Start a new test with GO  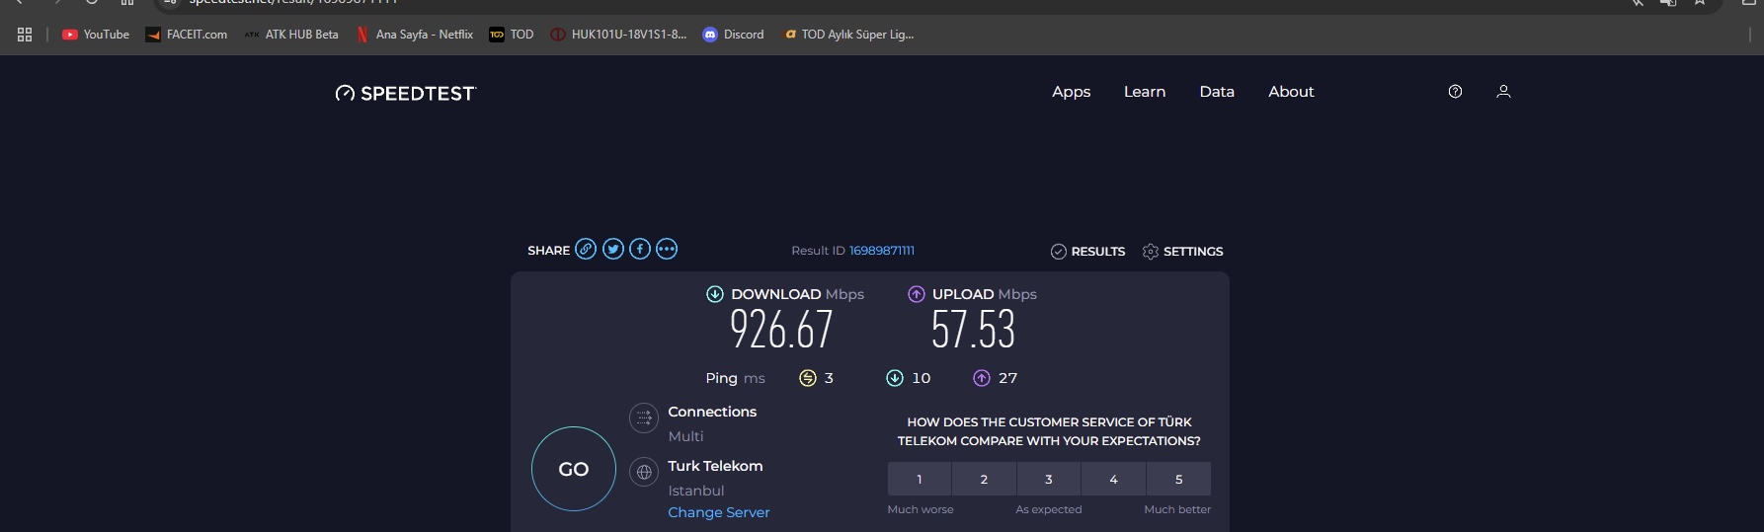[574, 469]
